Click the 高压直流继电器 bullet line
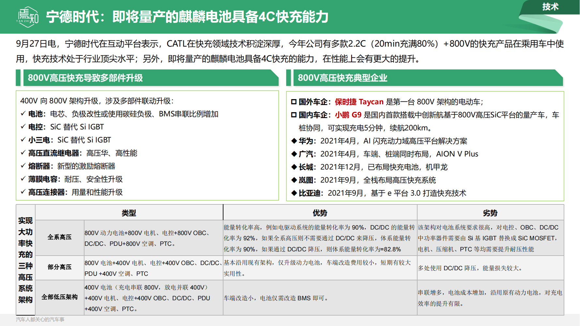Viewport: 580px width, 326px height. [79, 153]
